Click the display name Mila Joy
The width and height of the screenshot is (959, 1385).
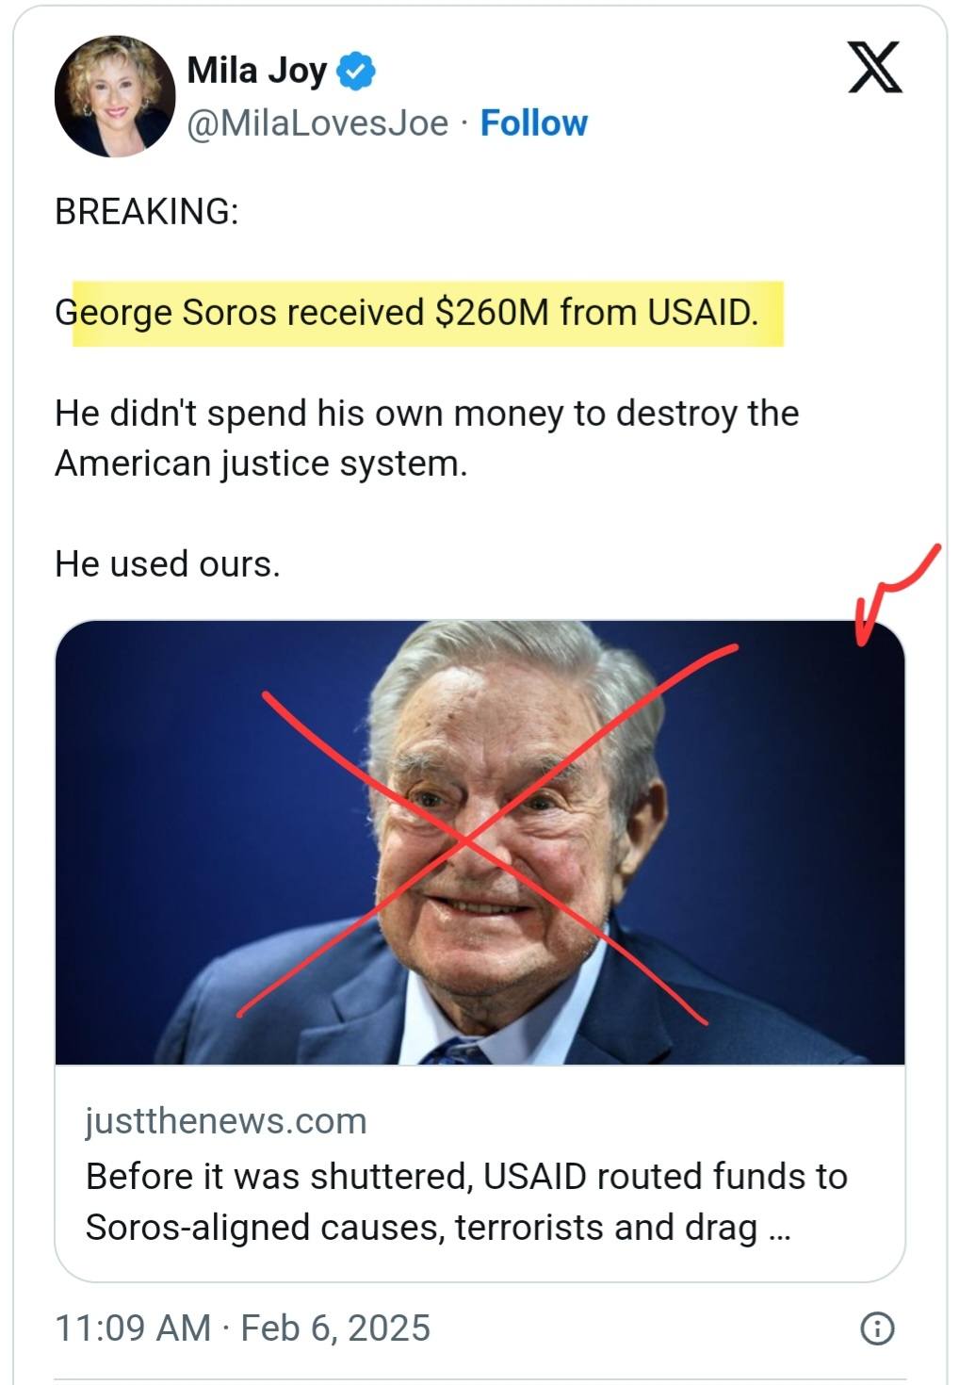(x=256, y=71)
